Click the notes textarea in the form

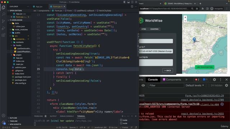click(x=156, y=62)
